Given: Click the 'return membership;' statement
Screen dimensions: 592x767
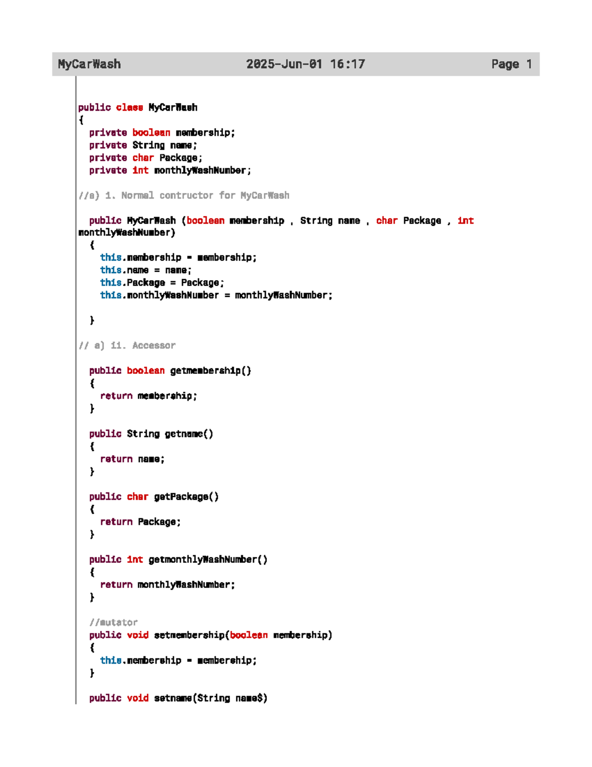Looking at the screenshot, I should click(148, 396).
